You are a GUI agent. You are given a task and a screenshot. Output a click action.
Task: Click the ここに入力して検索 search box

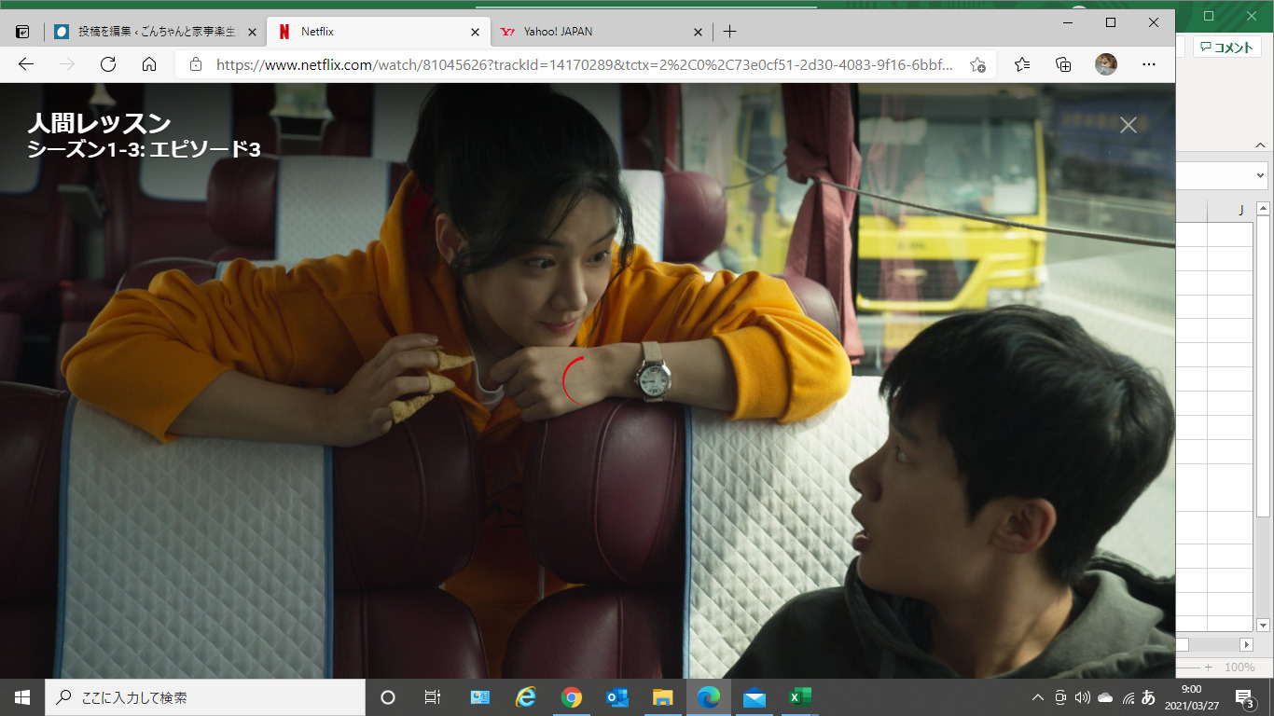(205, 697)
